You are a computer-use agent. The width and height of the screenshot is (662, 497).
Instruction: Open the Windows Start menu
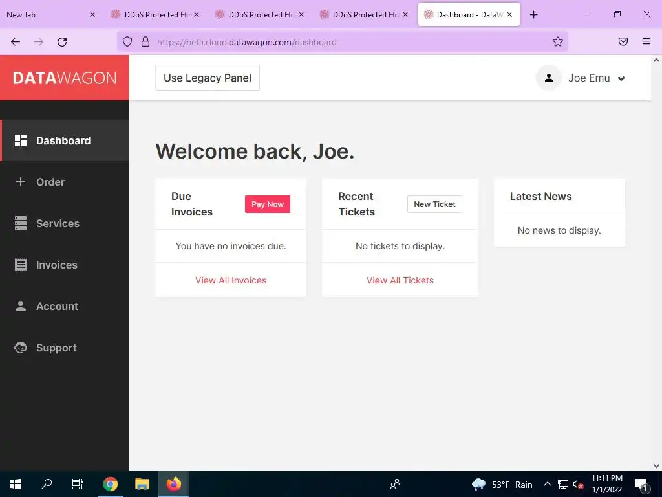tap(16, 484)
